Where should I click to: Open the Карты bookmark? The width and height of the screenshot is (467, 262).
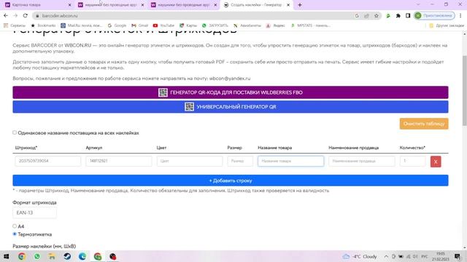(188, 25)
